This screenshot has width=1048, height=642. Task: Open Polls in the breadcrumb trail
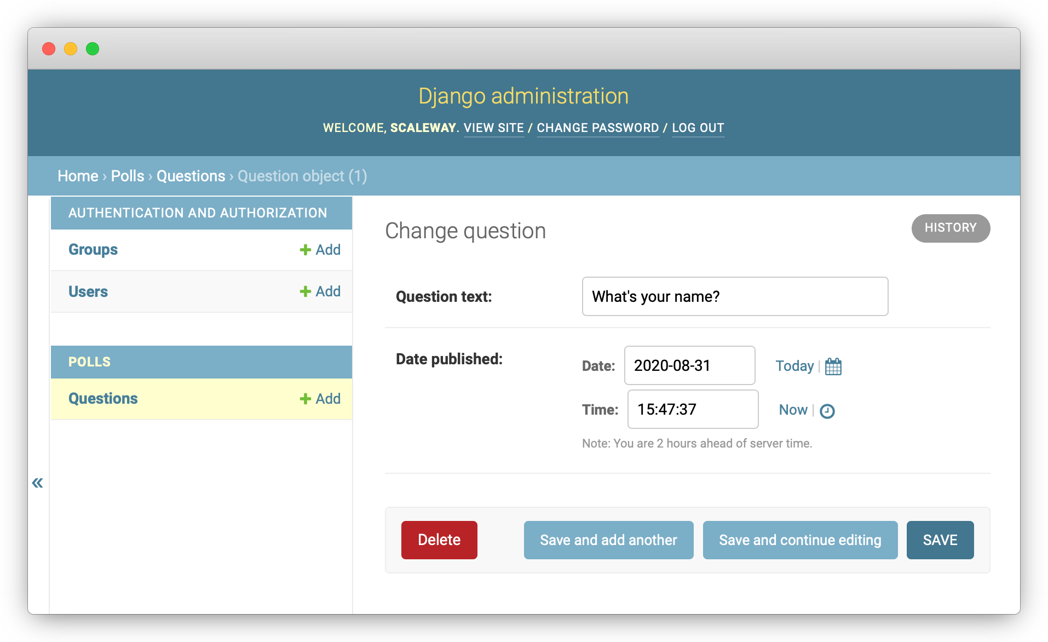(127, 176)
